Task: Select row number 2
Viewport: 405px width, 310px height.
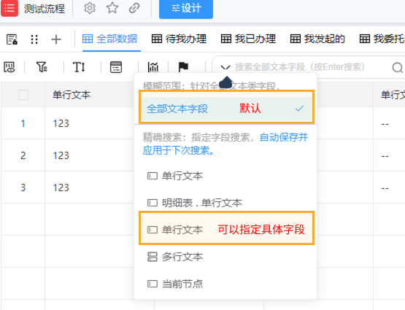Action: click(23, 155)
